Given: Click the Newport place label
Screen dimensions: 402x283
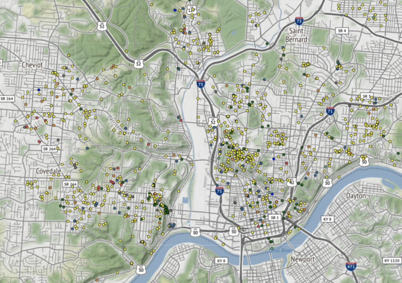Looking at the screenshot, I should click(x=303, y=259).
